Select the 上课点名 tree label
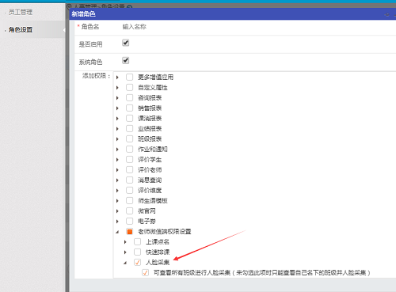Viewport: 396px width, 292px height. pos(158,241)
